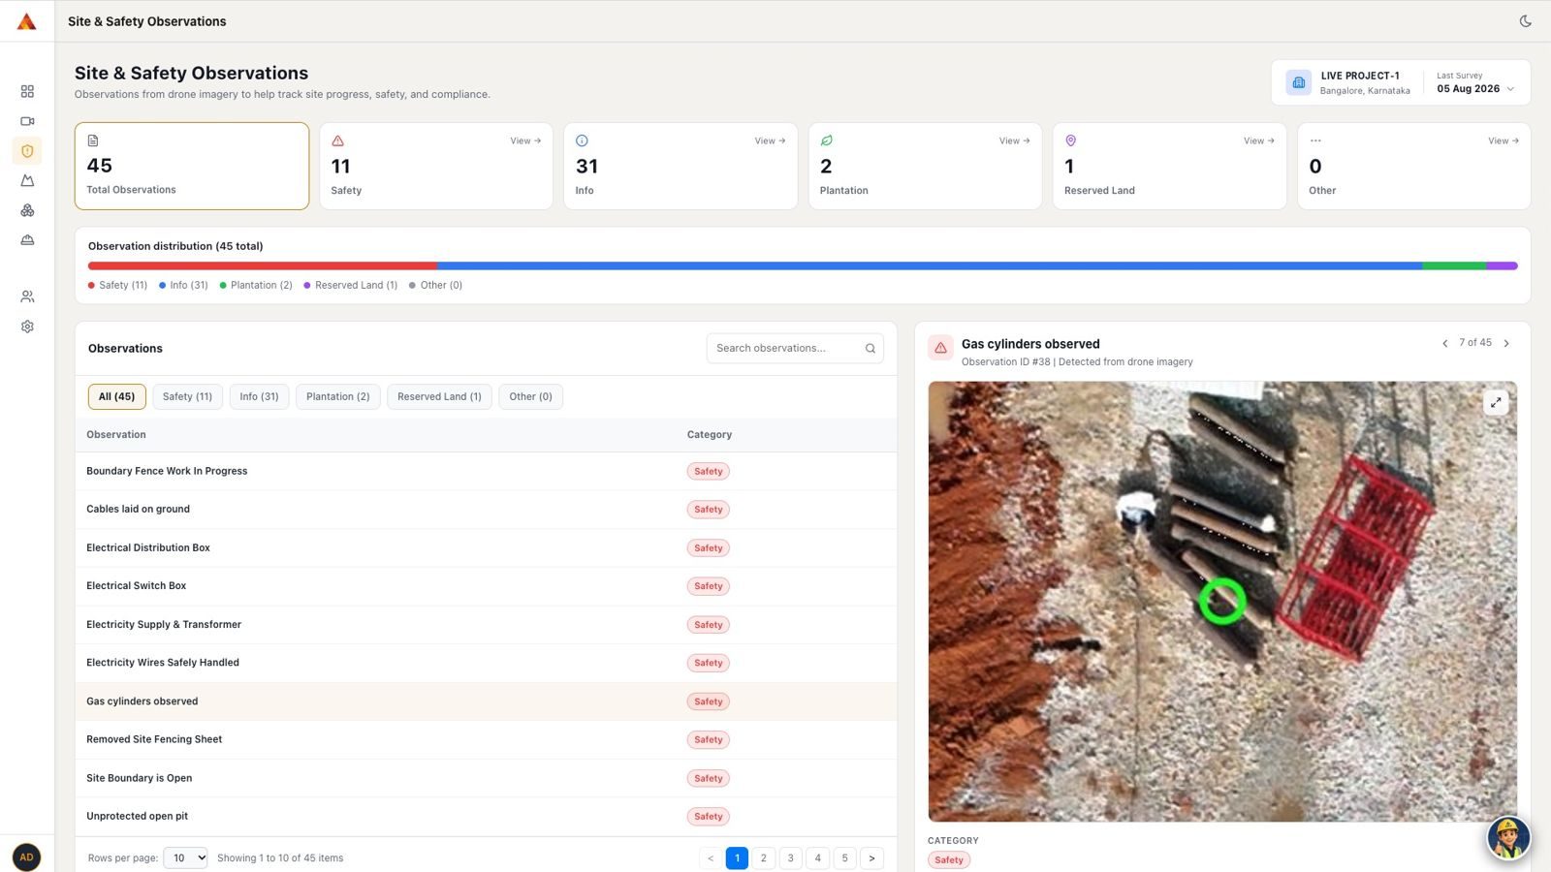
Task: Open page 5 of the observations table
Action: point(844,857)
